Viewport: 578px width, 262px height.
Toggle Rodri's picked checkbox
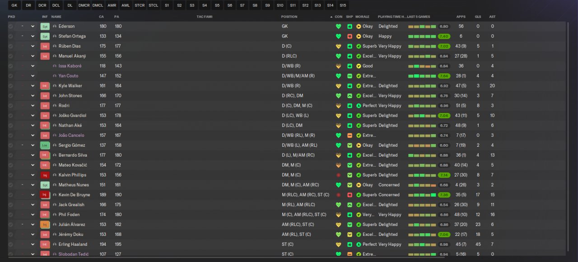click(x=10, y=105)
